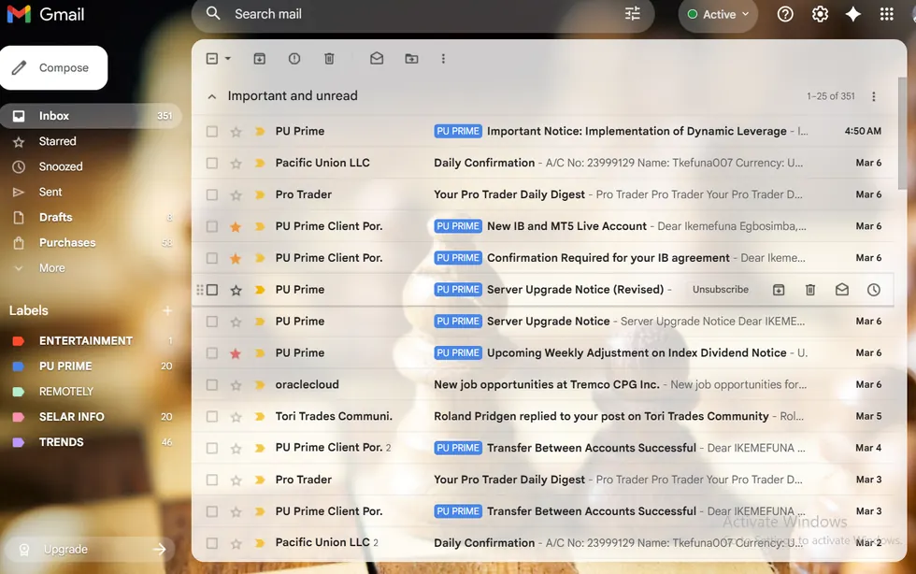This screenshot has height=574, width=916.
Task: Open Settings gear icon
Action: (x=820, y=14)
